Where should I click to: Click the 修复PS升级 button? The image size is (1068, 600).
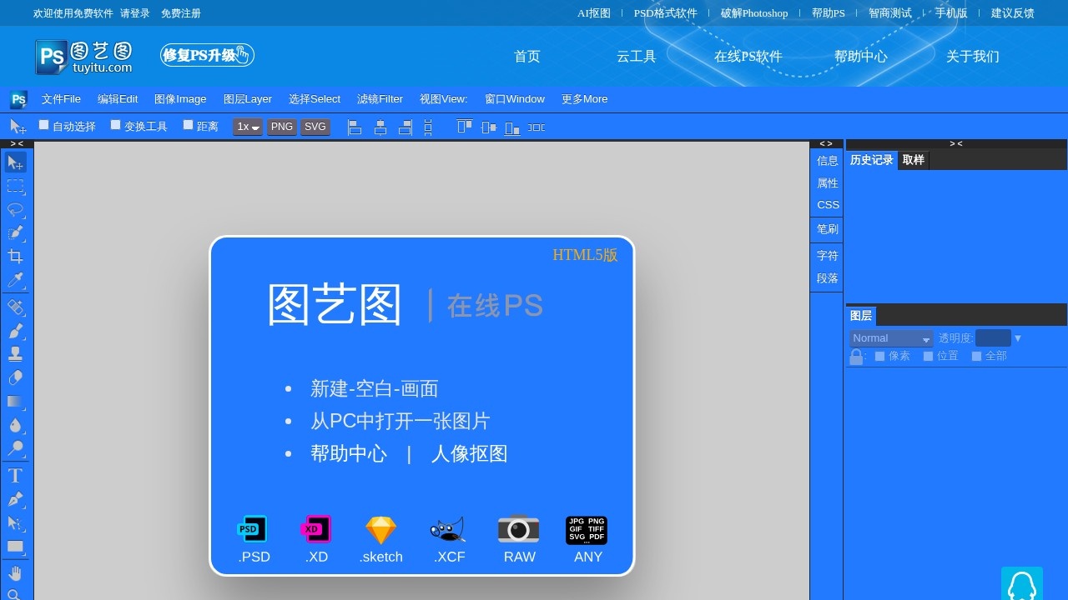point(207,55)
